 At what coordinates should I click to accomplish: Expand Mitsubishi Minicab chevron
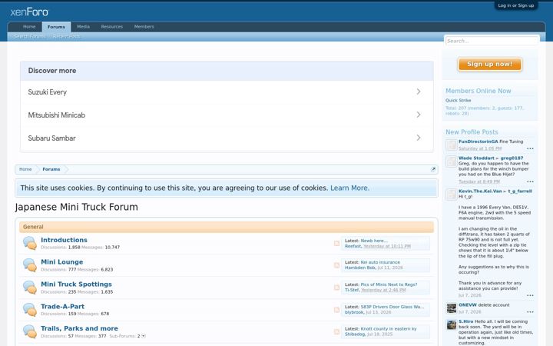(x=419, y=115)
